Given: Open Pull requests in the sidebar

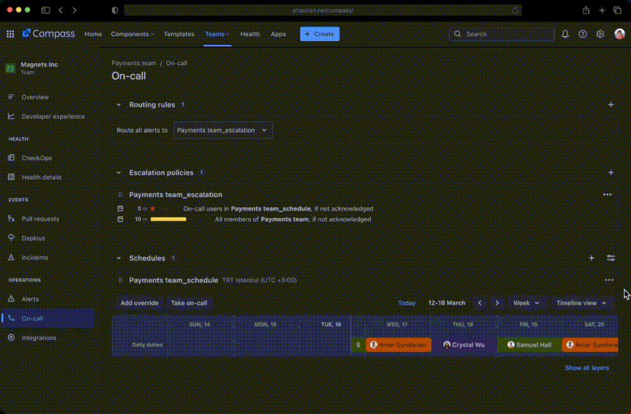Looking at the screenshot, I should [48, 219].
